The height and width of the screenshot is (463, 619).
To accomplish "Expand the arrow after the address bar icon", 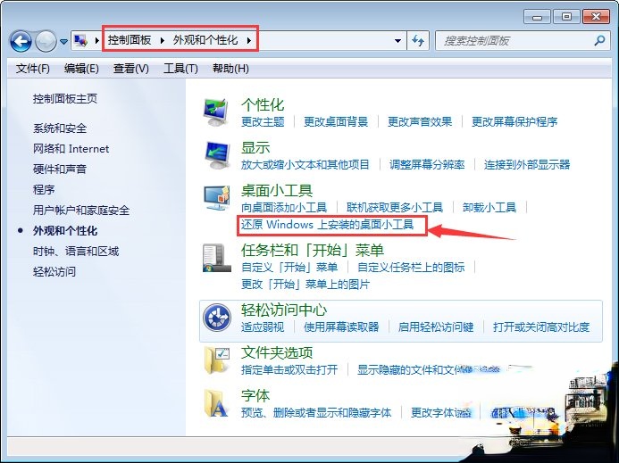I will click(96, 40).
